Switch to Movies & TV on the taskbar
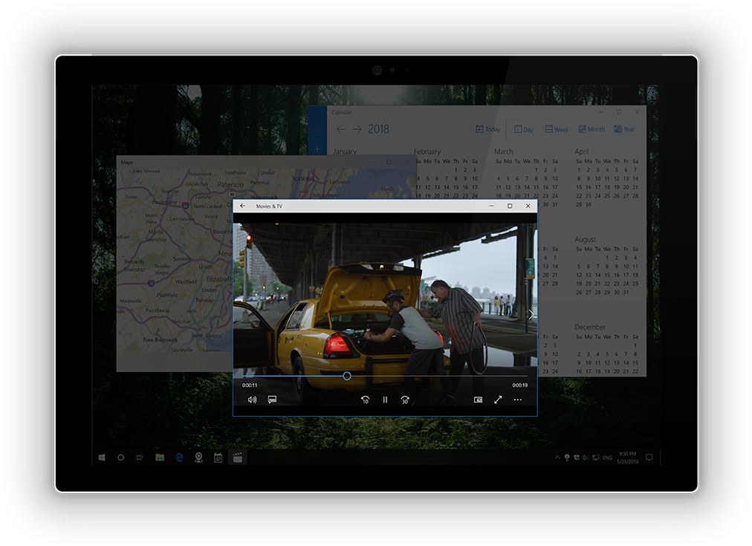Screen dimensions: 752x546 pyautogui.click(x=237, y=458)
